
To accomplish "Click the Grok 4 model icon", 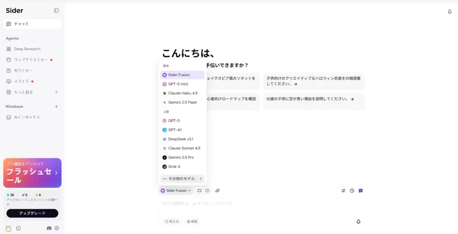I will pos(165,166).
